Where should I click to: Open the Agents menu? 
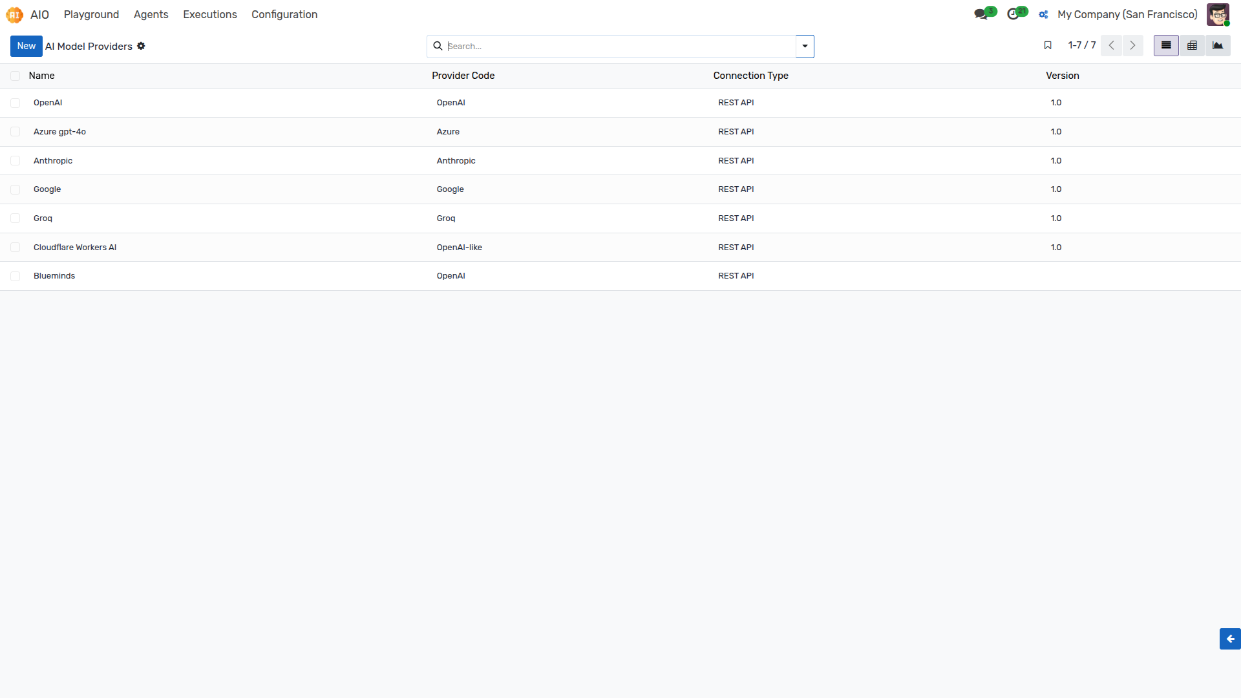tap(151, 14)
